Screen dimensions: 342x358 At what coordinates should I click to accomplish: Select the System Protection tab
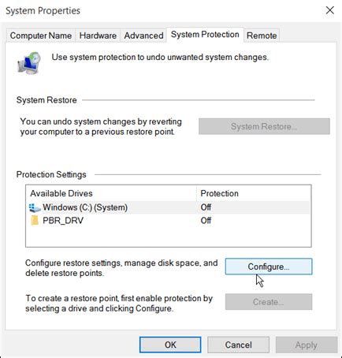click(205, 35)
